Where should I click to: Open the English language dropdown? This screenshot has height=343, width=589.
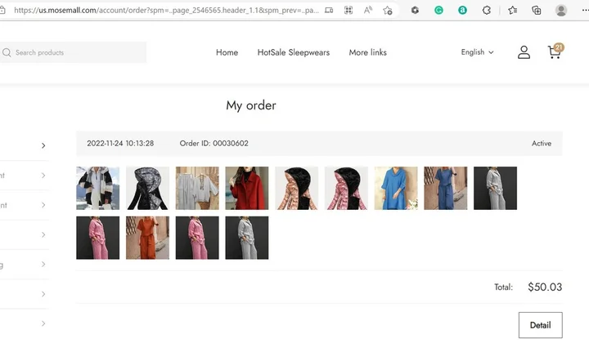click(x=477, y=52)
